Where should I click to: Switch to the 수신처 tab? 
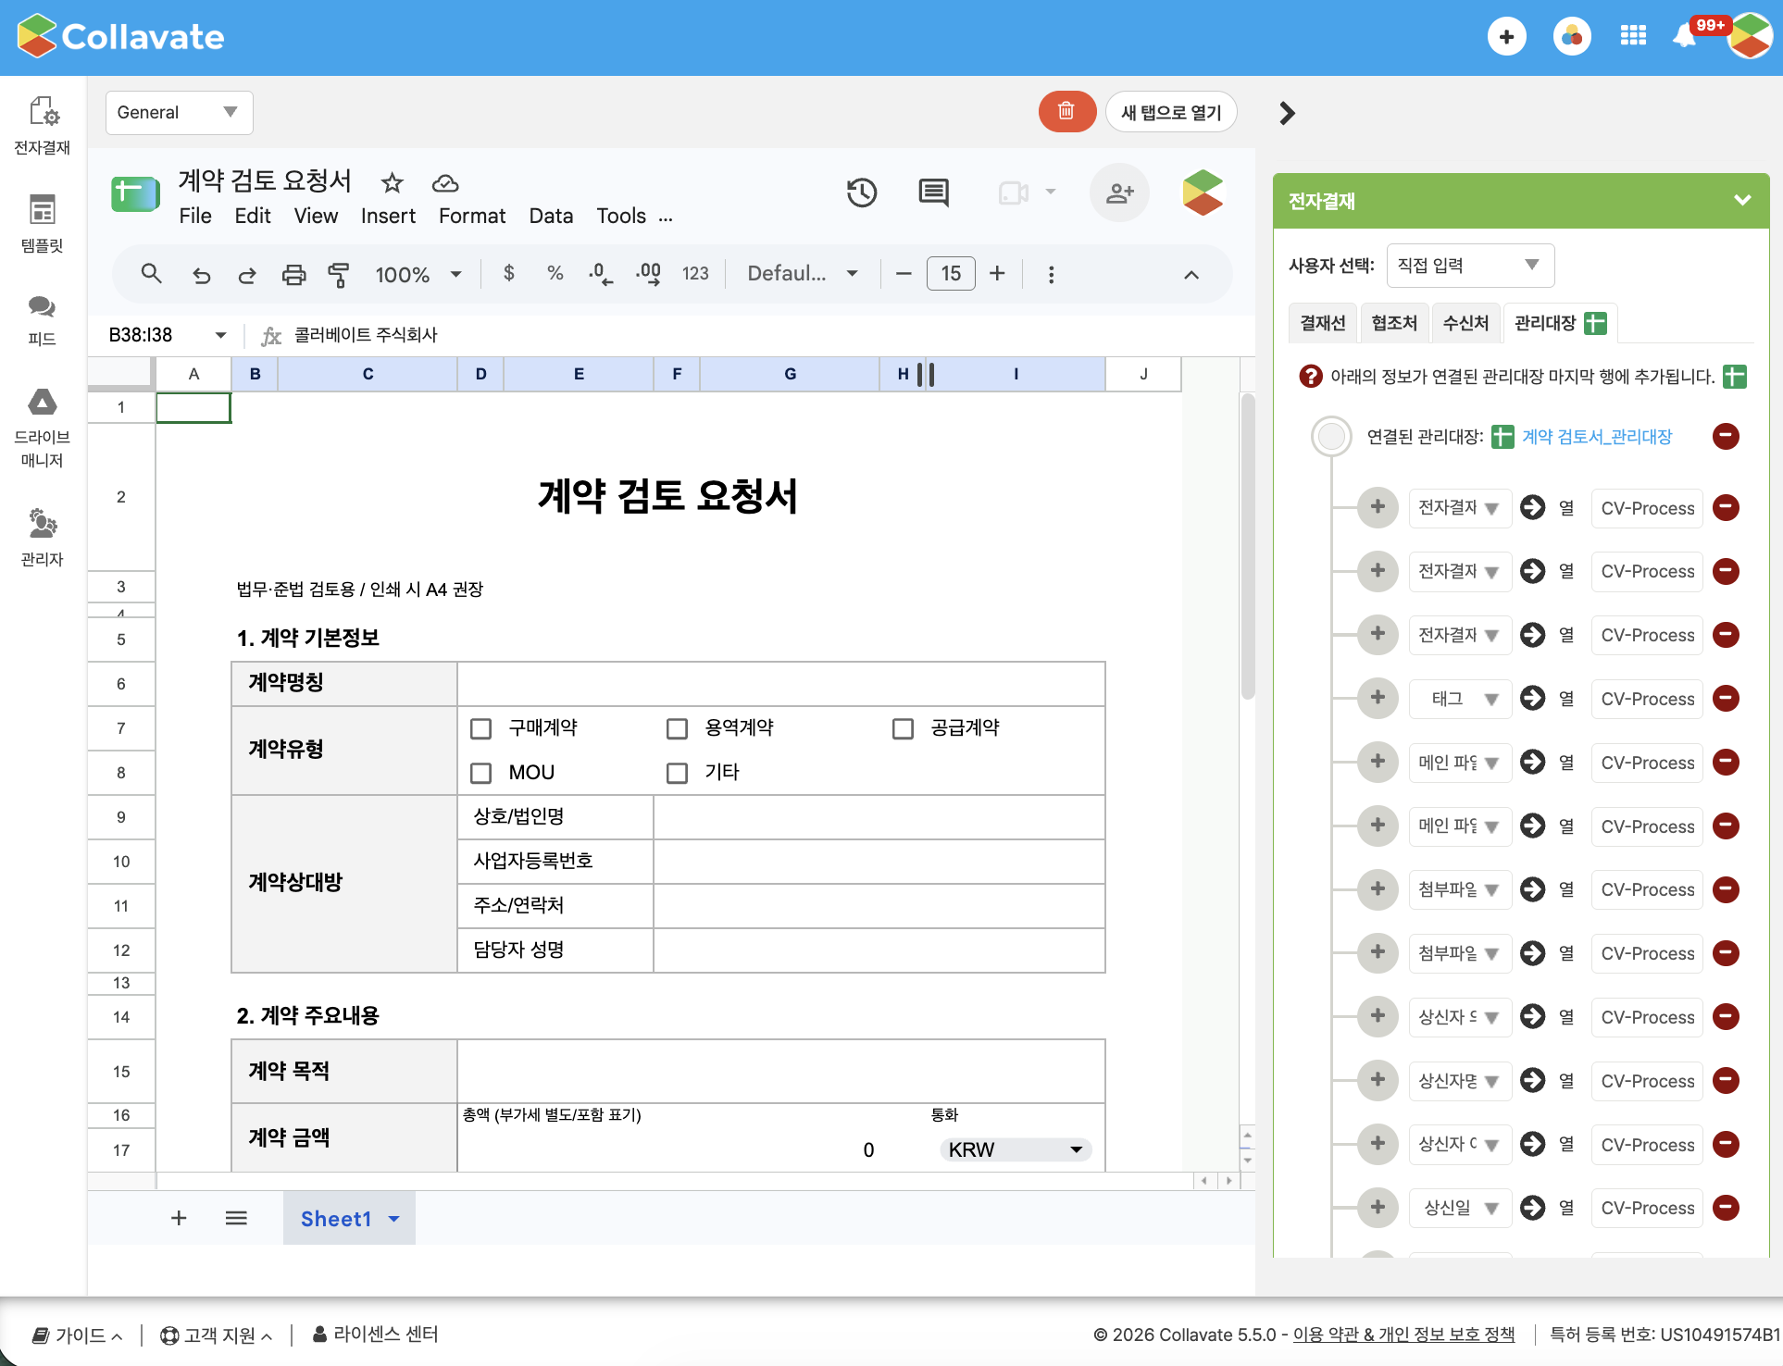1465,323
